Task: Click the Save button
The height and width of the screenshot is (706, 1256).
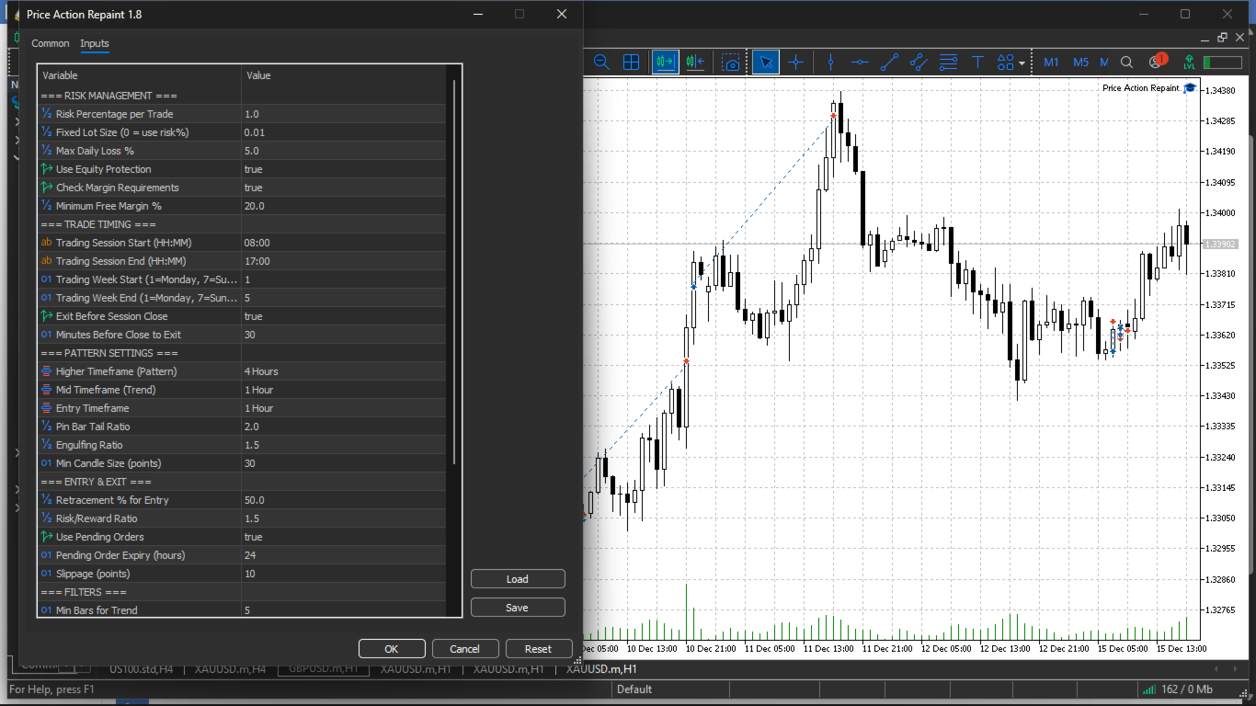Action: tap(518, 608)
